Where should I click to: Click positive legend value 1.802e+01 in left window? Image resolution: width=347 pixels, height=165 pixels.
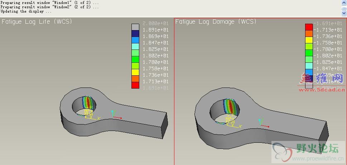pyautogui.click(x=155, y=56)
